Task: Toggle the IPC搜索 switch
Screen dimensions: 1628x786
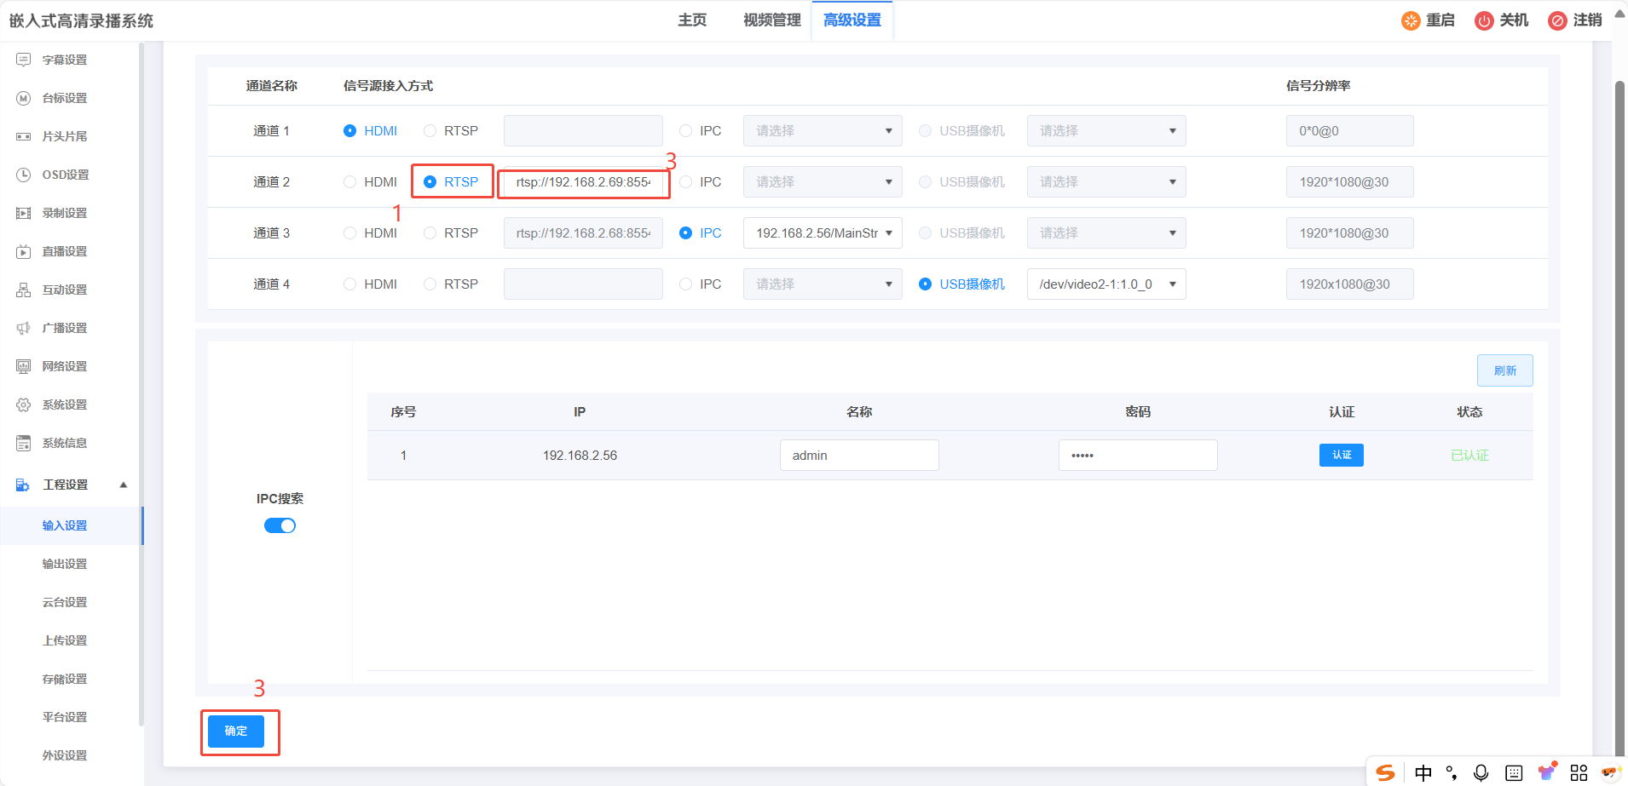Action: (280, 525)
